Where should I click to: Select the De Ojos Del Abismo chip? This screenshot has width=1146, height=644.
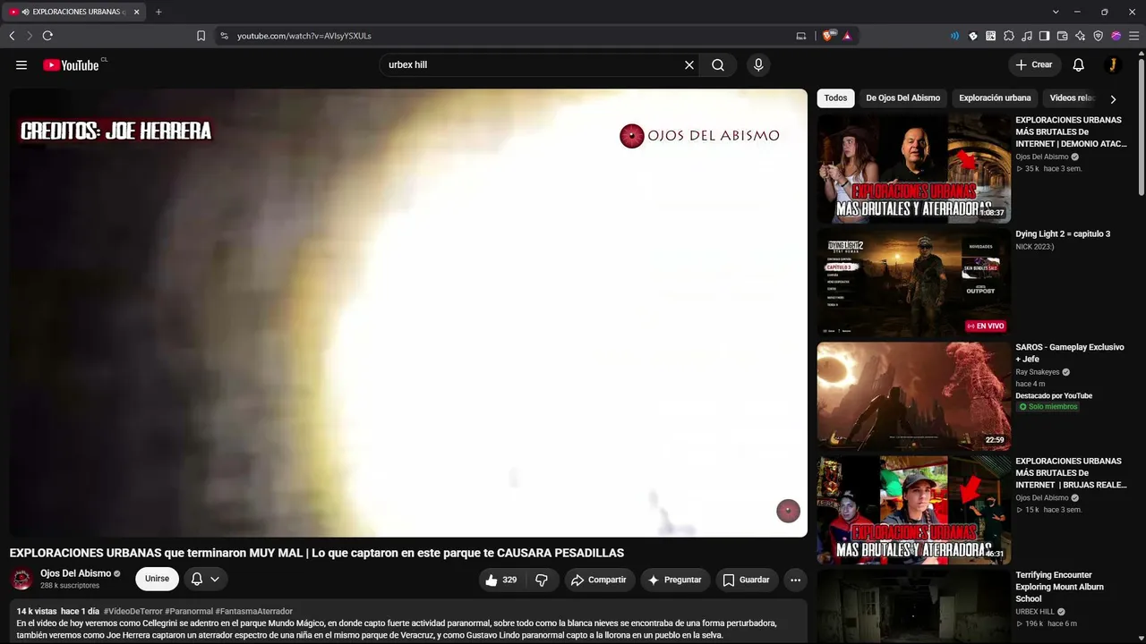click(x=902, y=98)
